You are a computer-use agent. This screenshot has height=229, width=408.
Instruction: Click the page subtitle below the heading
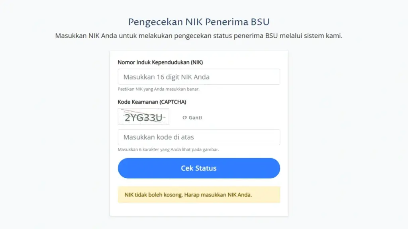204,35
